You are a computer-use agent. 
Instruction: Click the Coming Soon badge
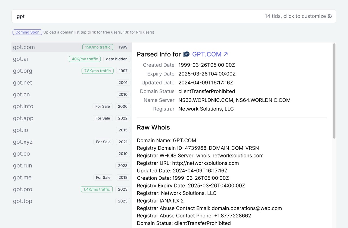click(x=27, y=32)
